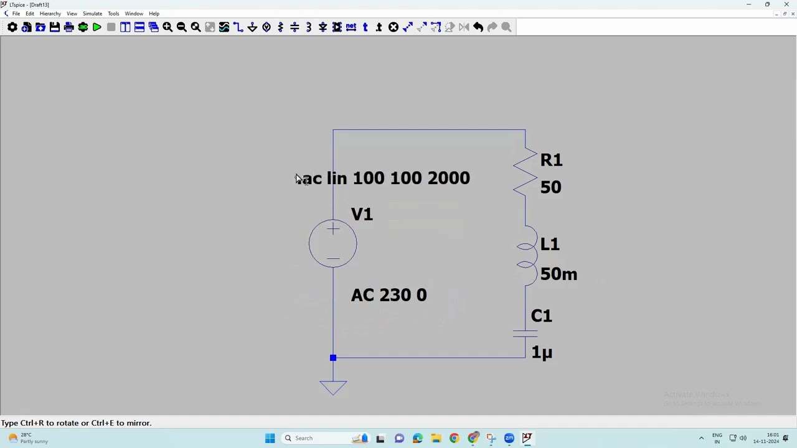Click the taskbar Search box
The width and height of the screenshot is (797, 448).
point(325,438)
